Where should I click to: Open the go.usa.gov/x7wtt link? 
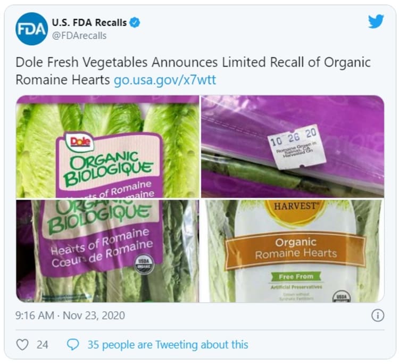[x=165, y=80]
